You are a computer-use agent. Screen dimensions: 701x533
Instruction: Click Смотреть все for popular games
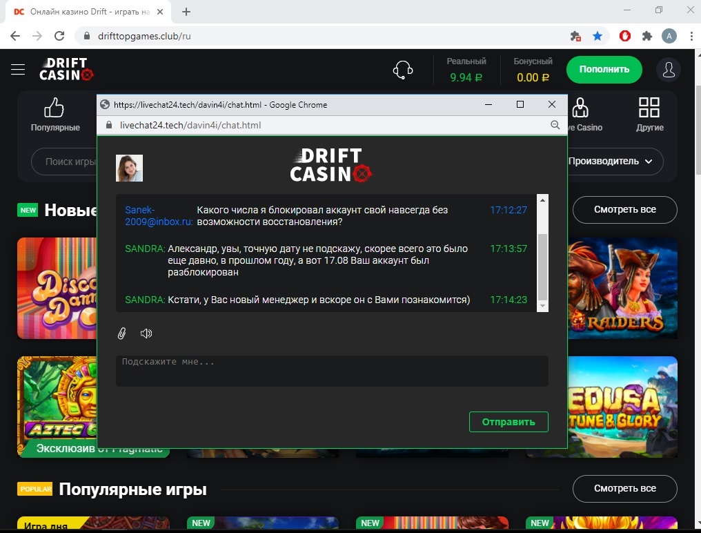point(624,489)
